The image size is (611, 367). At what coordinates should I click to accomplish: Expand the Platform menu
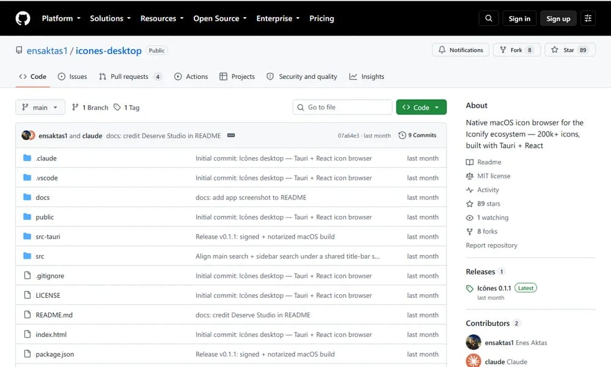click(x=61, y=18)
